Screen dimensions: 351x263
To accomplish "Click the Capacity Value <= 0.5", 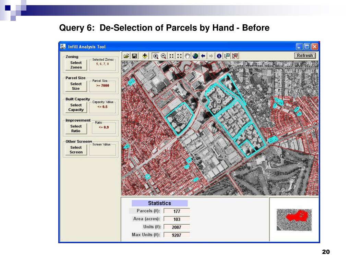I will 102,107.
